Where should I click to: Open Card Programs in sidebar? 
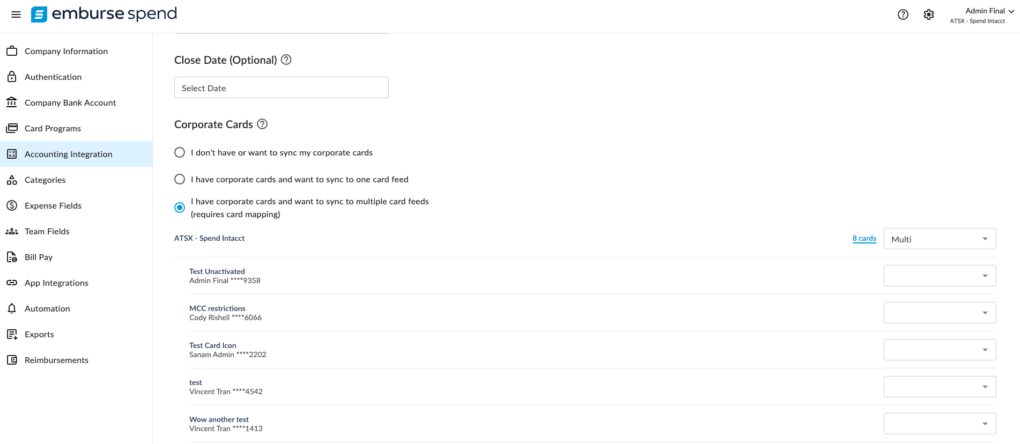click(x=53, y=128)
